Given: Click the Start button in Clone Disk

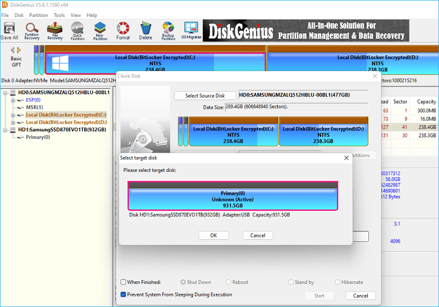Looking at the screenshot, I should 319,296.
